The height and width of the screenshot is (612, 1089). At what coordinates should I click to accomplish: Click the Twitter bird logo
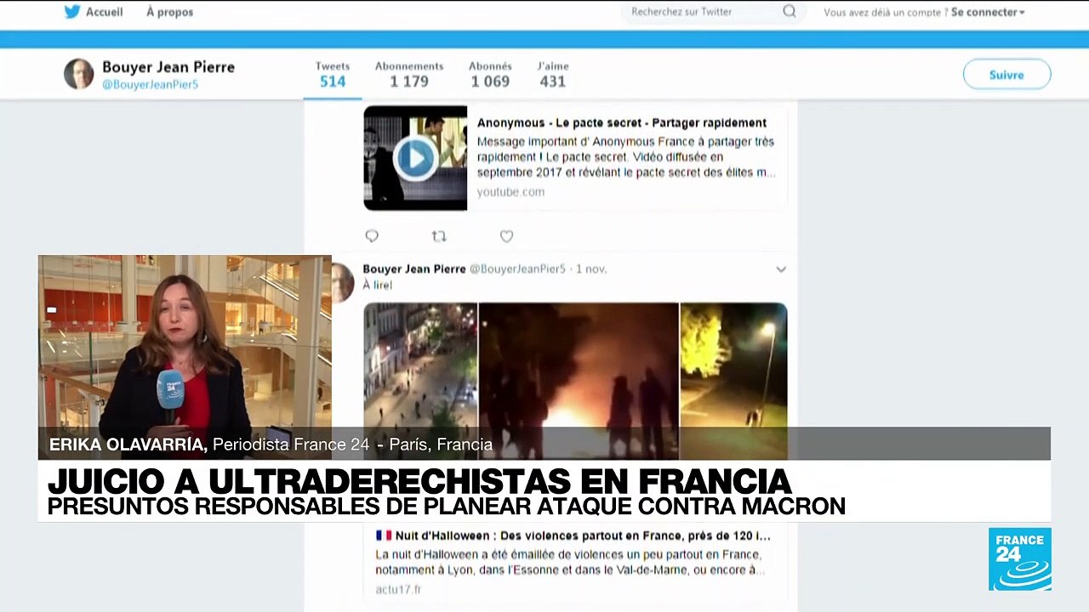tap(72, 12)
